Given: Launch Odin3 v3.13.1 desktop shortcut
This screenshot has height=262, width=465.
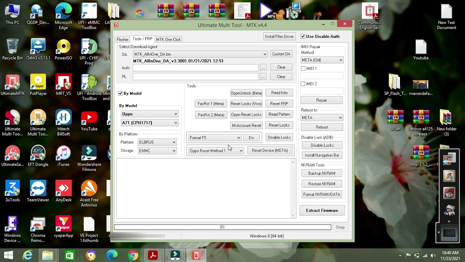Looking at the screenshot, I should point(38,50).
